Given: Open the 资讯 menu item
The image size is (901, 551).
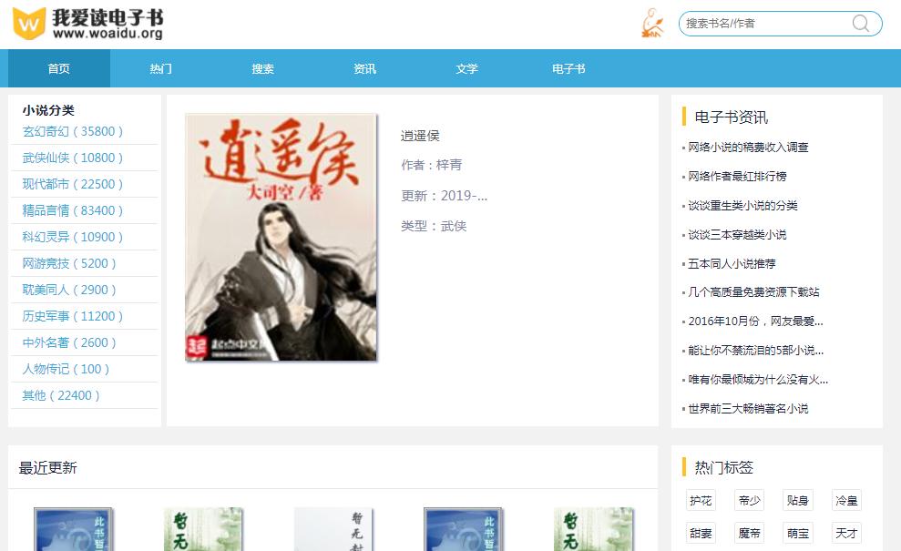Looking at the screenshot, I should (x=364, y=68).
